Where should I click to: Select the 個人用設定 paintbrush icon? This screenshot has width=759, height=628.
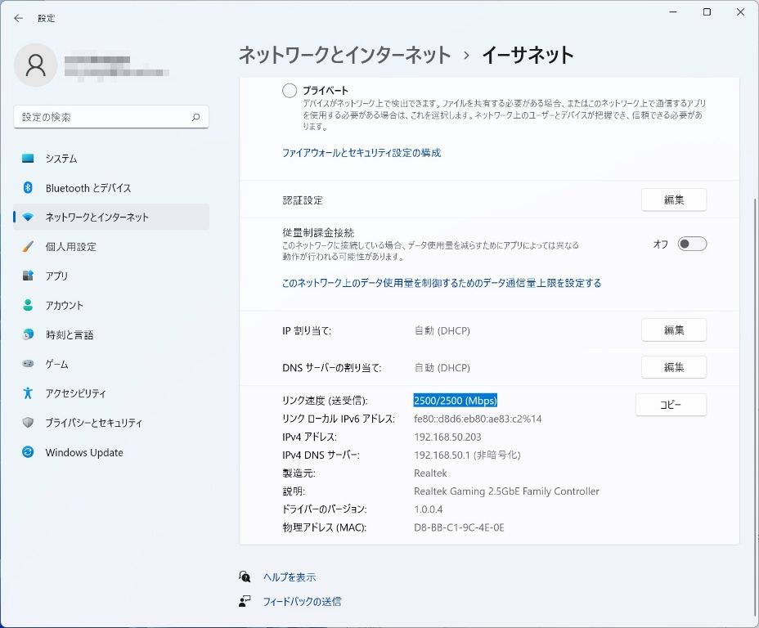pos(28,247)
